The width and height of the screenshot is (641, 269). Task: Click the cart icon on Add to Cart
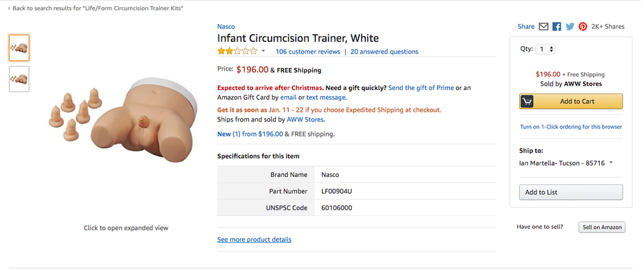point(528,101)
